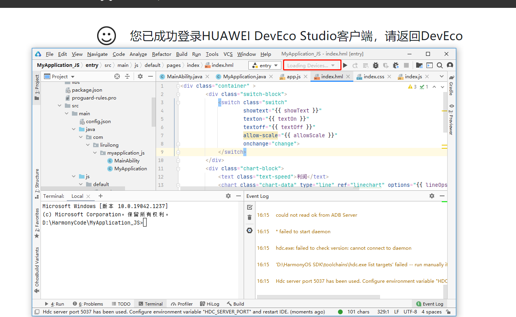Launch profiling with the debug-attach icon

[x=395, y=65]
